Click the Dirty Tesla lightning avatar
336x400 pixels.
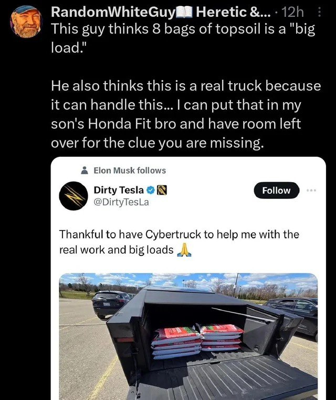(73, 196)
